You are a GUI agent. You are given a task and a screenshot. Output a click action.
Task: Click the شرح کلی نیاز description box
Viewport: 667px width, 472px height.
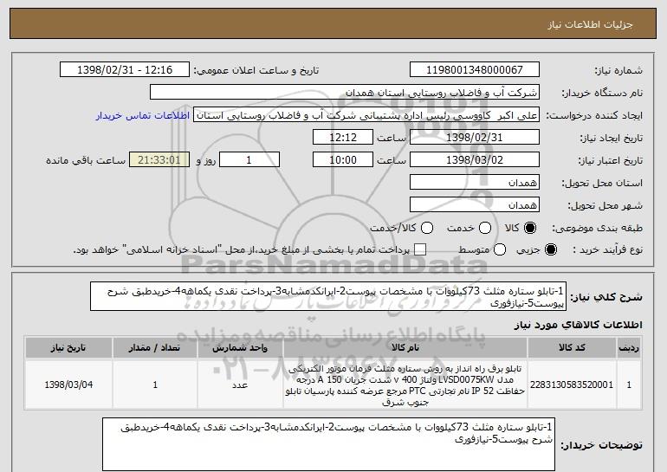click(x=328, y=296)
